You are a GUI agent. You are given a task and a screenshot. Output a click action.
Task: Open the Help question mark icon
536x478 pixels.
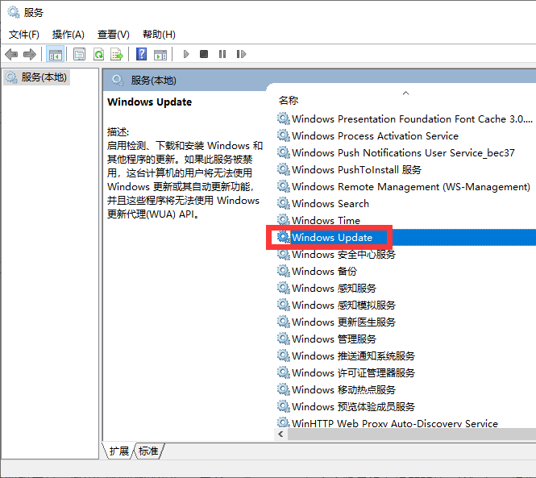click(142, 54)
